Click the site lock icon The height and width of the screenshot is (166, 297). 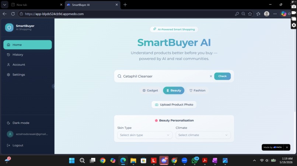21,14
